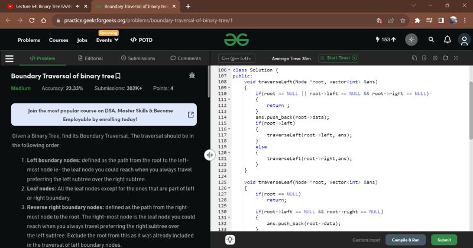This screenshot has height=248, width=473.
Task: Open the Chrome three-dot menu
Action: point(465,21)
